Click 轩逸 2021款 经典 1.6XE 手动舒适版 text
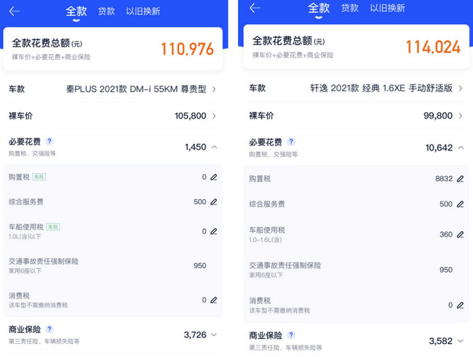473x357 pixels. pos(381,89)
